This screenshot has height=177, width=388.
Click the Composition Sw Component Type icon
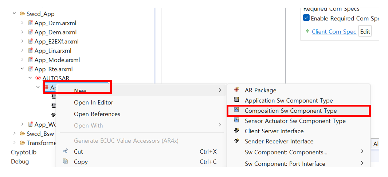click(236, 110)
